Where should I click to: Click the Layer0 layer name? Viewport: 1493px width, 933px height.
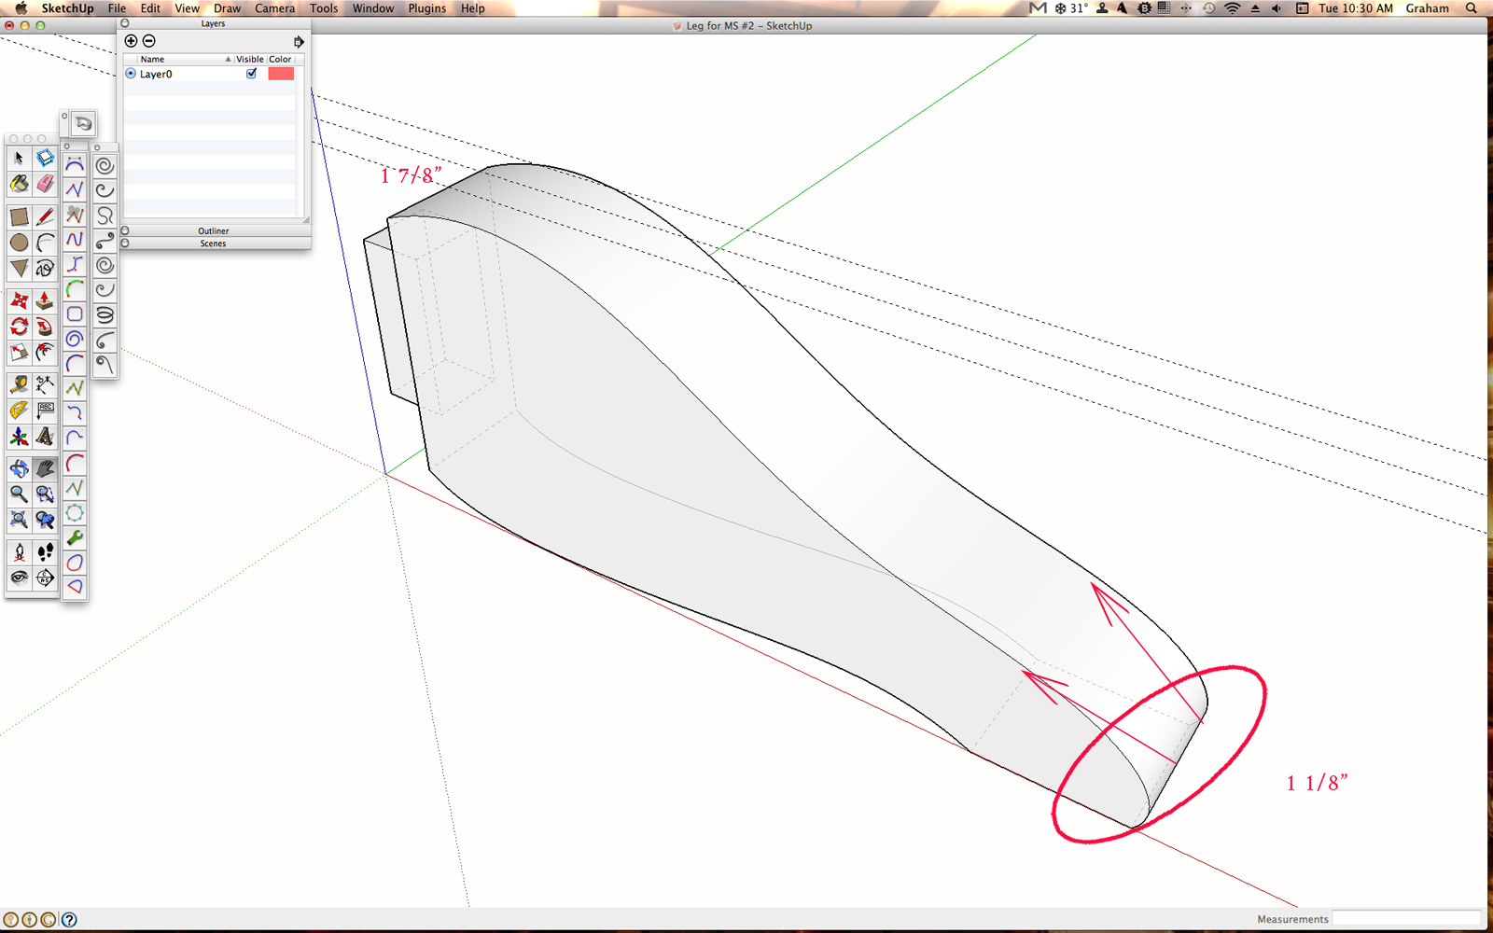click(156, 74)
